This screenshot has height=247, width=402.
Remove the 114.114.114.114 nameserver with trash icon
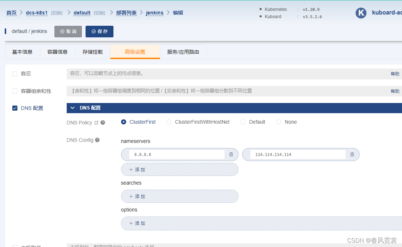coord(352,154)
